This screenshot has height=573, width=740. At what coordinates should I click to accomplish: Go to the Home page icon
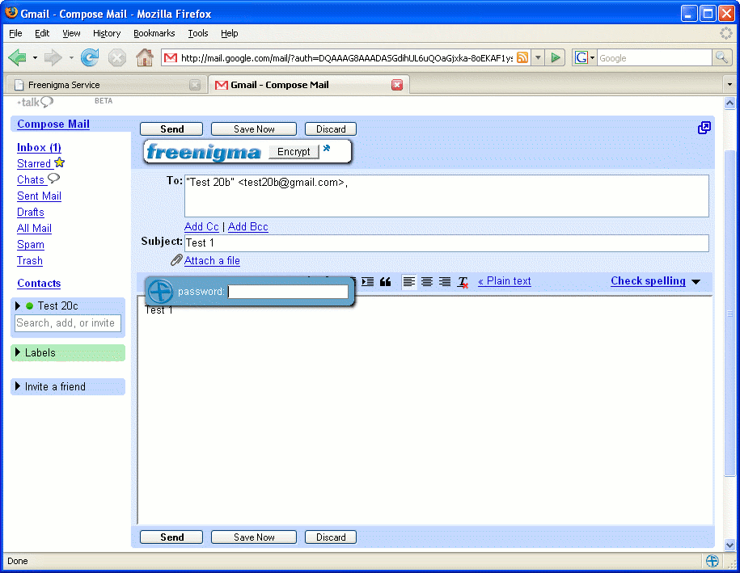click(145, 57)
